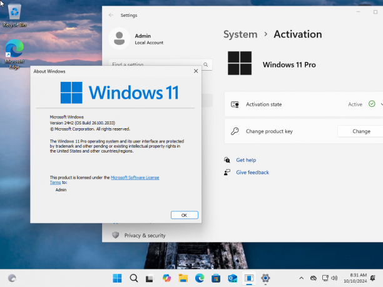Open the Microsoft Software License link
The width and height of the screenshot is (383, 287).
click(135, 178)
